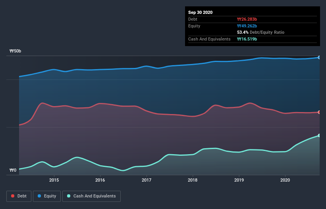Click the Equity label in the tooltip
The width and height of the screenshot is (326, 209).
point(194,26)
